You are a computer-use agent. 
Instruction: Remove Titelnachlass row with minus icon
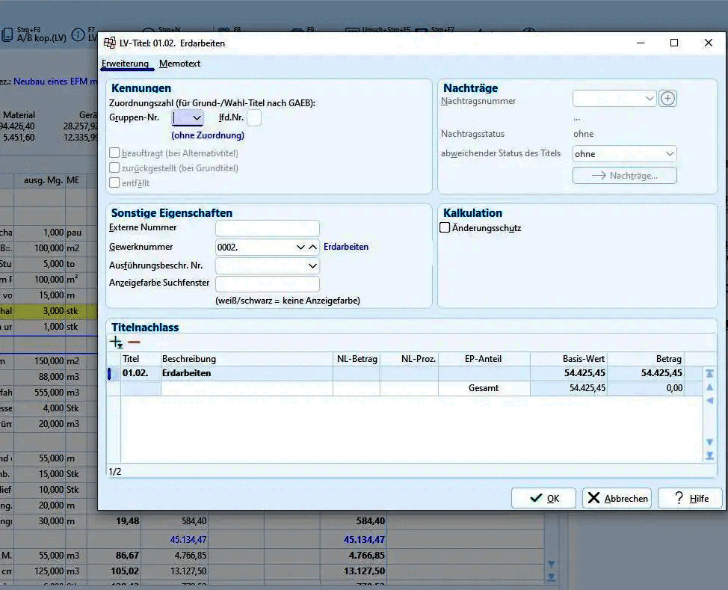(x=134, y=342)
